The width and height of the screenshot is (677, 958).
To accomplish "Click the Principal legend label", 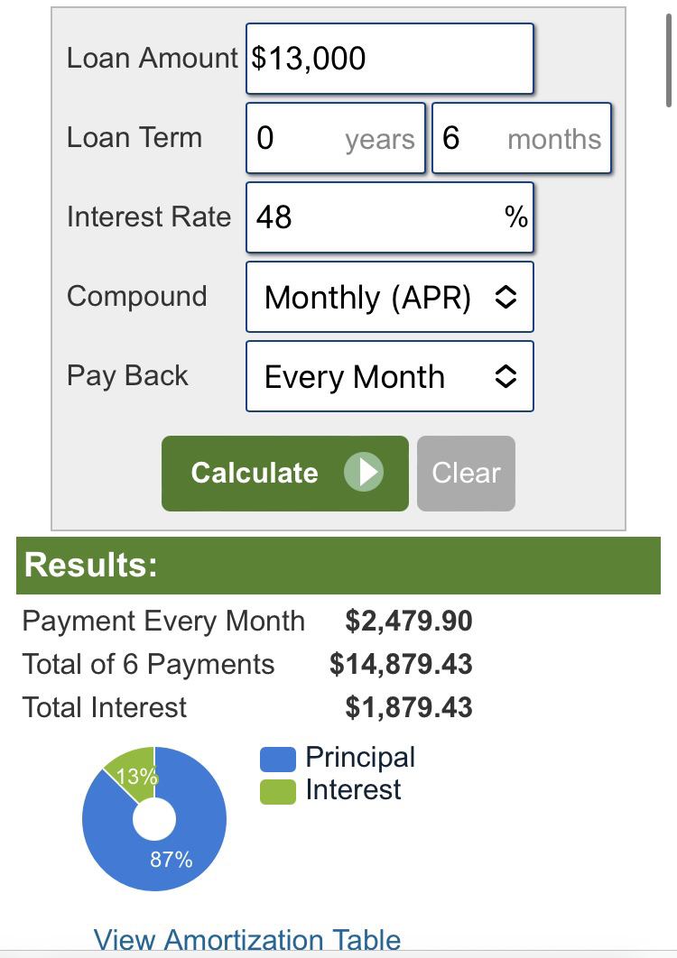I will coord(360,758).
